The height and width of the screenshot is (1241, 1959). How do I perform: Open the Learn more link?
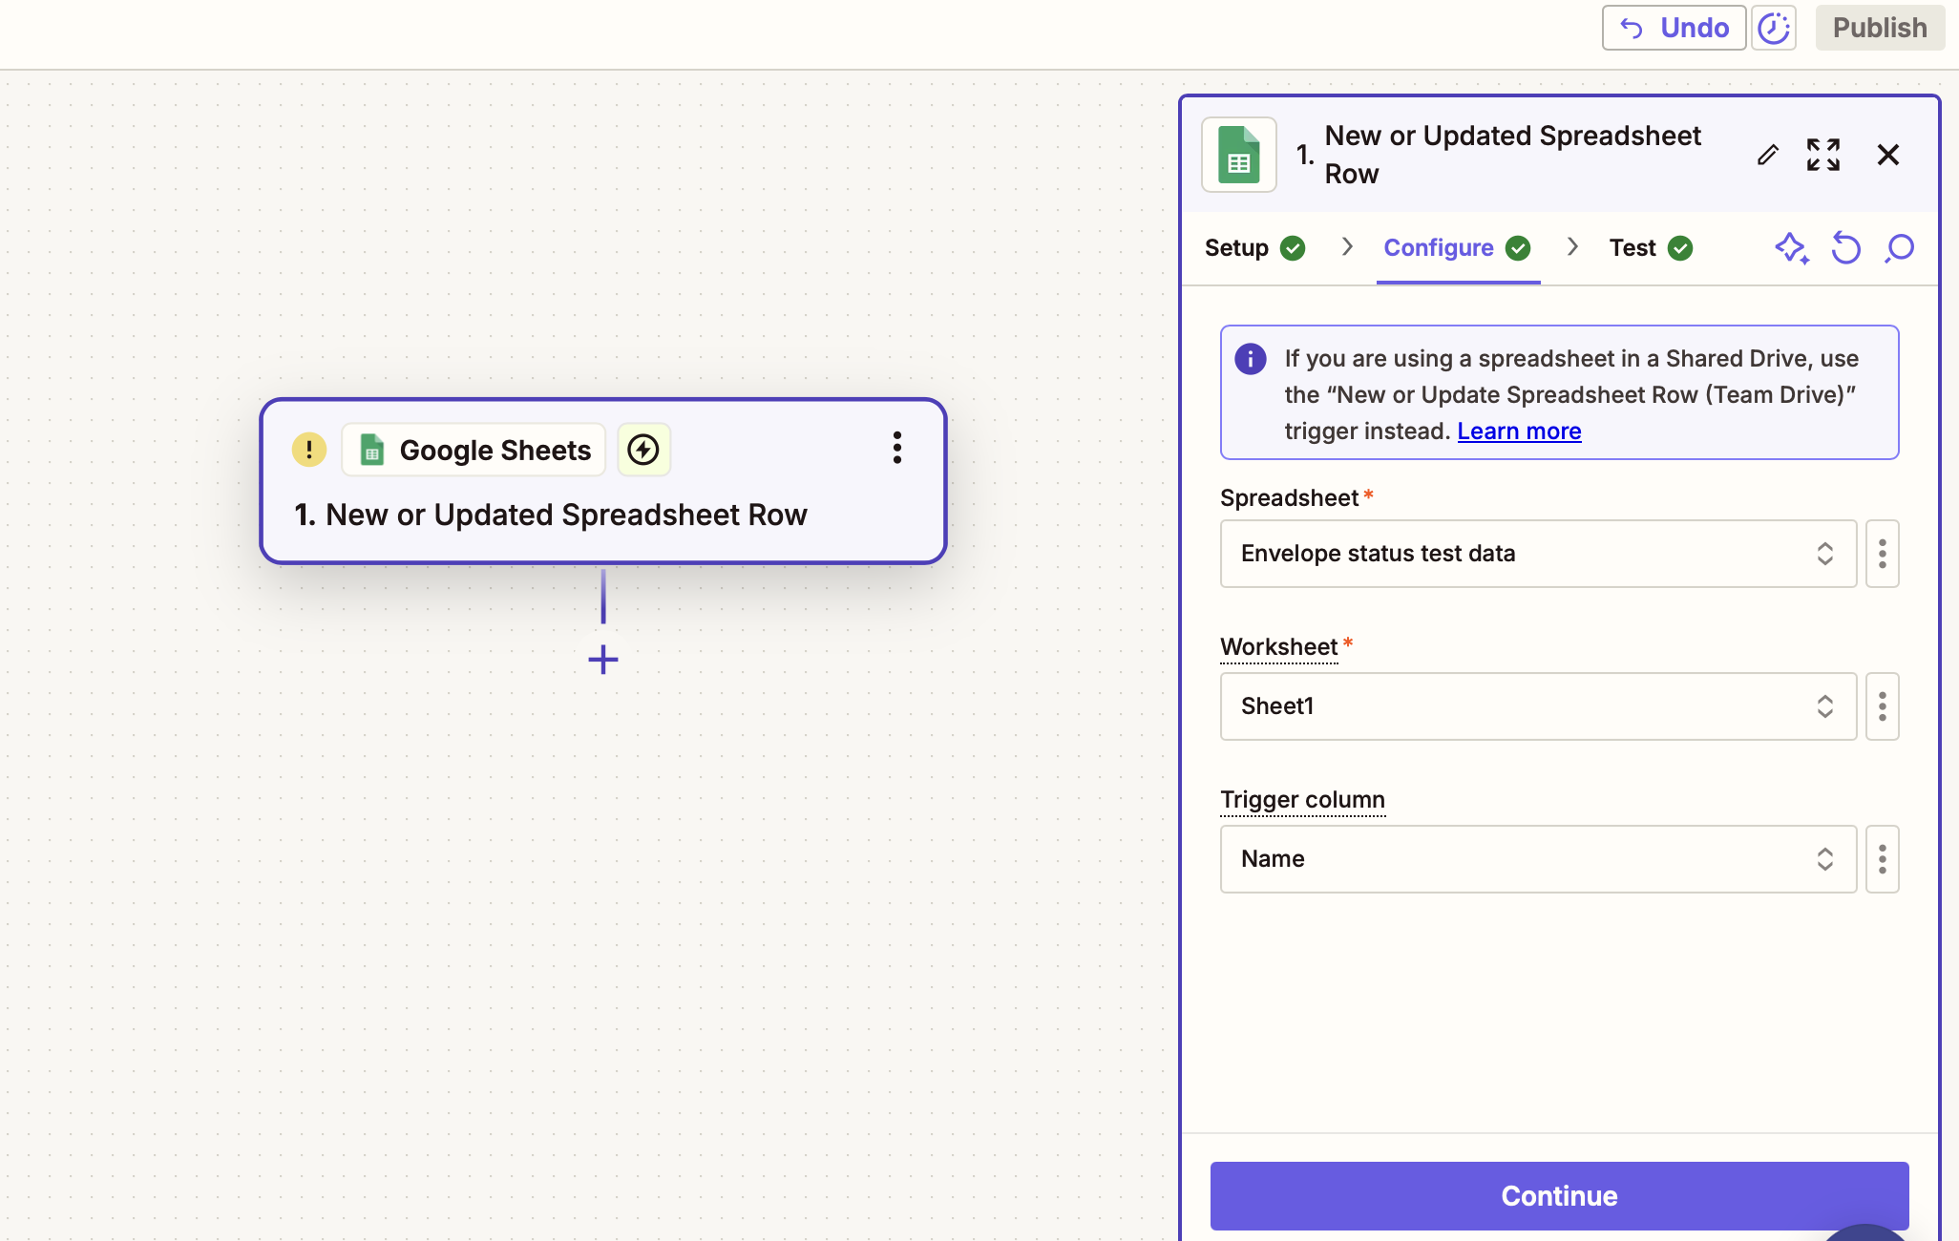tap(1519, 431)
